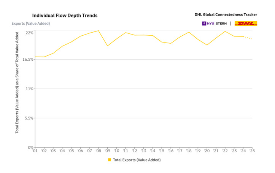Click the dotted forecast segment near '25
This screenshot has width=275, height=173.
click(x=248, y=38)
